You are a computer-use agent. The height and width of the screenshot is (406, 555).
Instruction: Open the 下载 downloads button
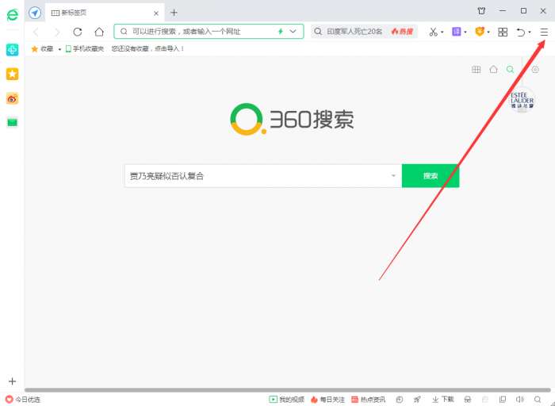coord(442,400)
